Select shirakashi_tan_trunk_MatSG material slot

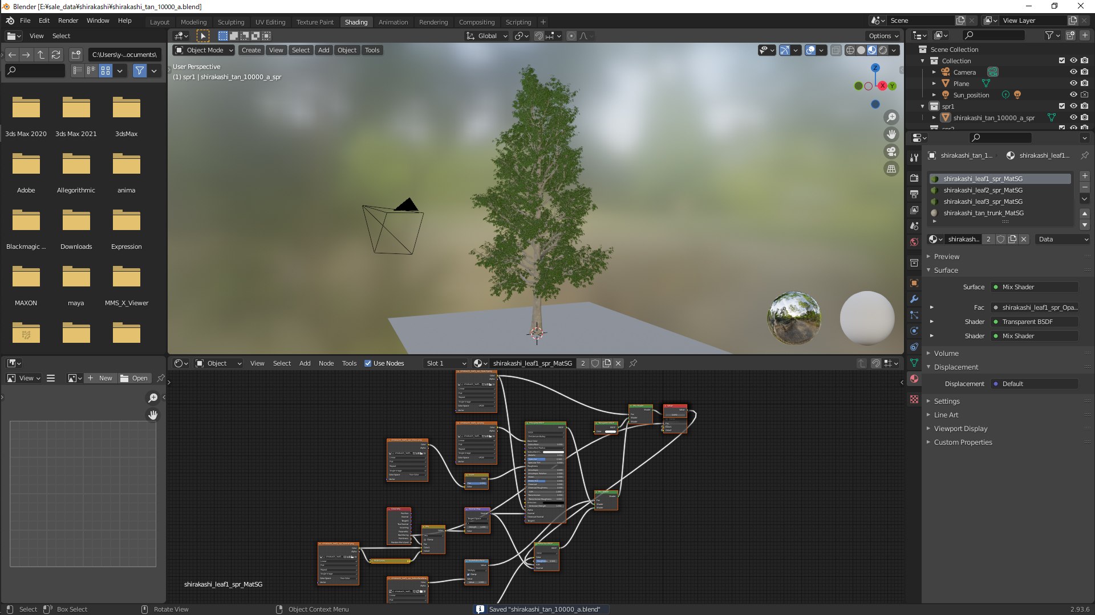coord(983,213)
